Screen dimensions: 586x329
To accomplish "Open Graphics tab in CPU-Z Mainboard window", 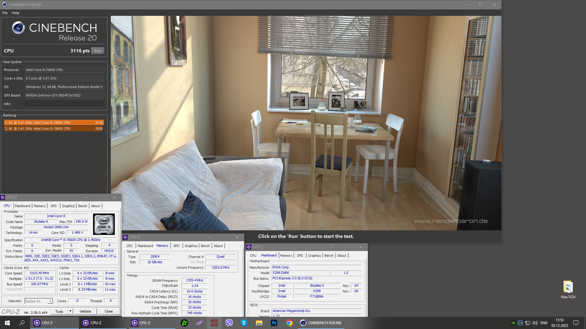I will click(x=315, y=256).
